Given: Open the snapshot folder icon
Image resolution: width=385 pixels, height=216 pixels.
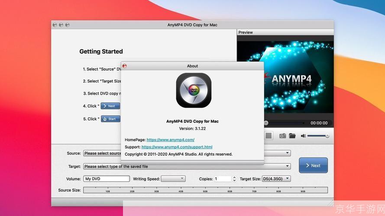Looking at the screenshot, I should (292, 136).
